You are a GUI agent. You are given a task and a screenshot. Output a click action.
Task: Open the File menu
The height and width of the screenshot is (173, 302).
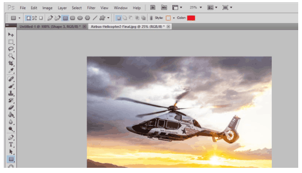23,8
